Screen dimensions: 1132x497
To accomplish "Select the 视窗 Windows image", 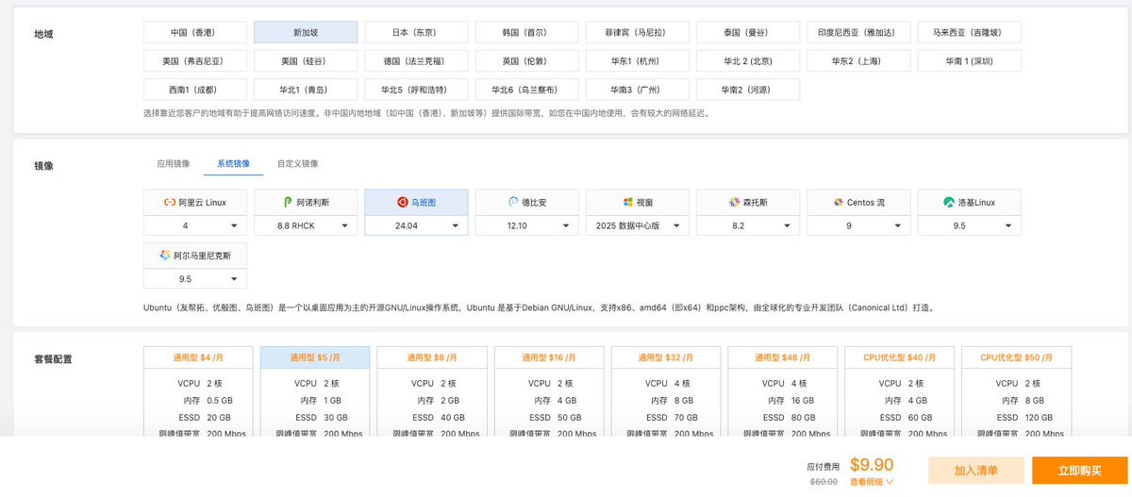I will (638, 202).
